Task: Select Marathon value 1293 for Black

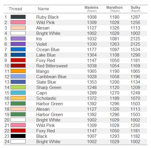Action: pyautogui.click(x=114, y=136)
